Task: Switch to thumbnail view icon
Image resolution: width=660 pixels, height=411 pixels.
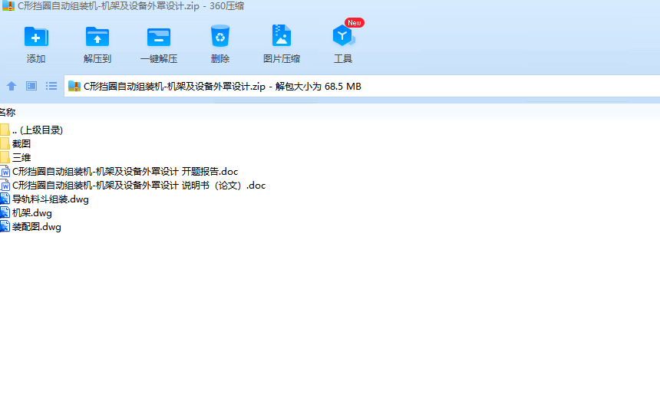Action: (x=31, y=86)
